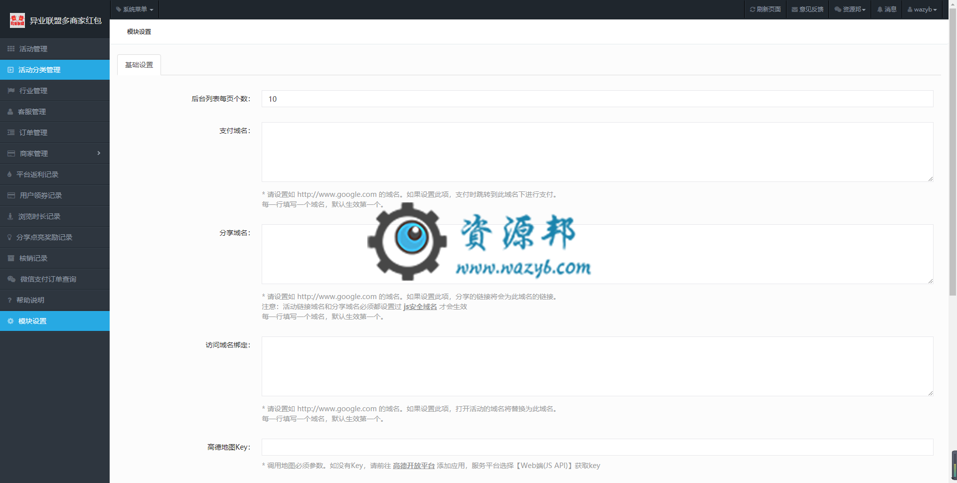This screenshot has height=483, width=957.
Task: Click the 核销记录 icon in sidebar
Action: 11,258
